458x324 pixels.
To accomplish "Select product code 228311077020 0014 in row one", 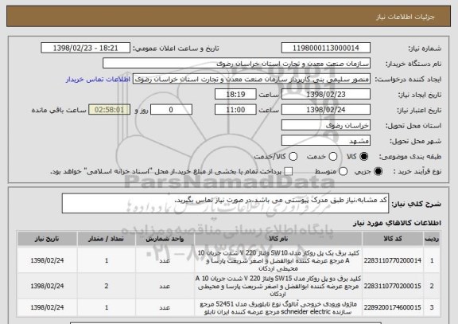I will 392,260.
